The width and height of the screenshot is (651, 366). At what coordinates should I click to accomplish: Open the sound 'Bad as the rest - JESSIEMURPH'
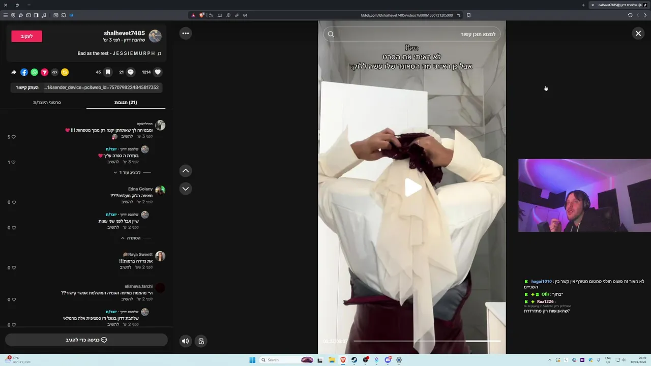tap(120, 53)
